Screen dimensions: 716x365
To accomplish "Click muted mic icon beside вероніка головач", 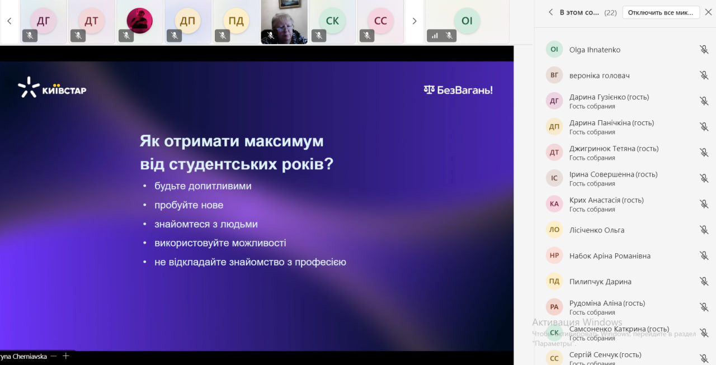I will click(704, 75).
